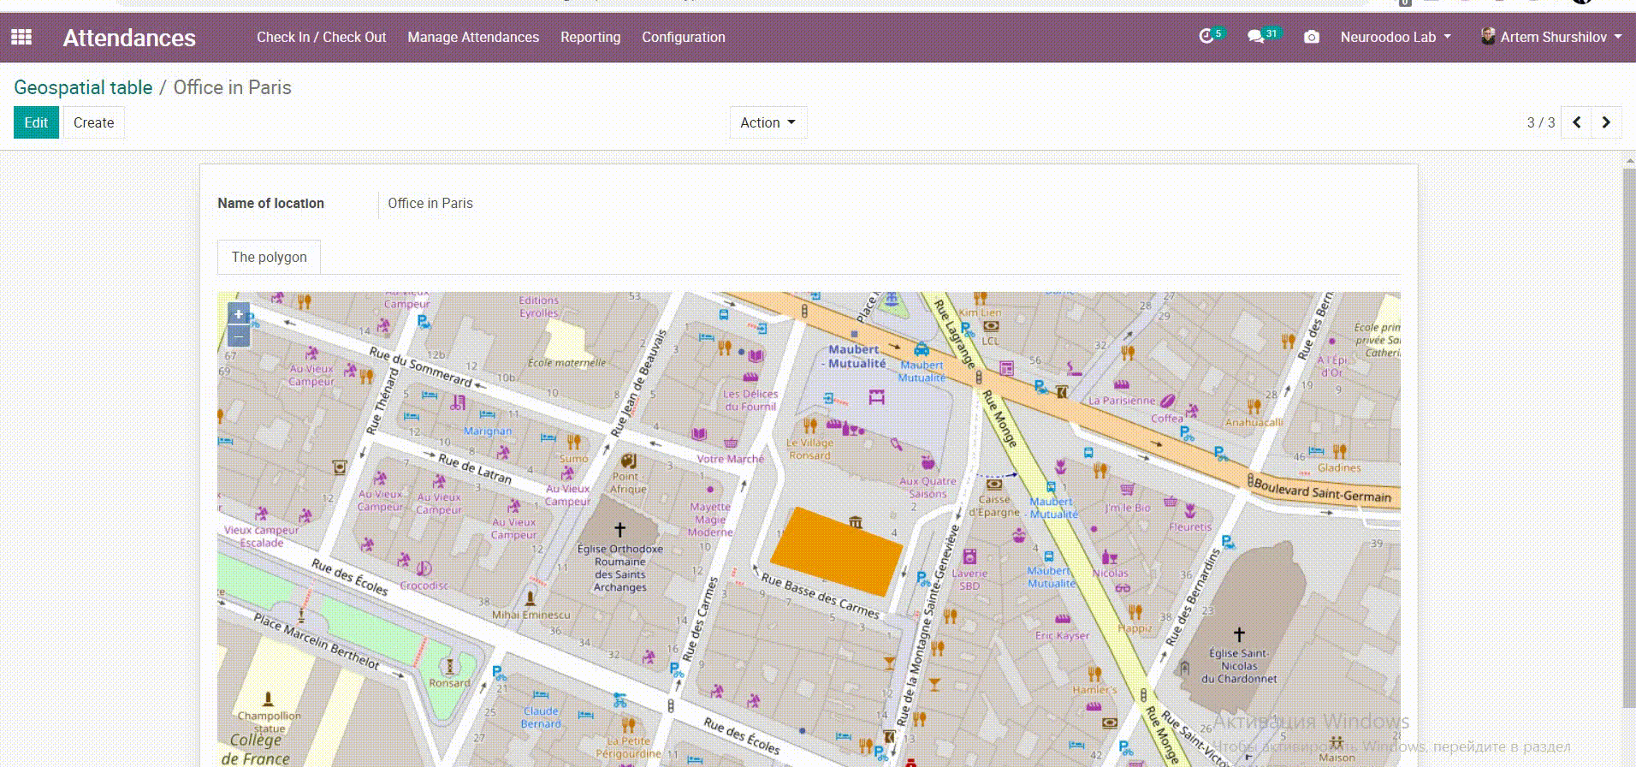Click the Office in Paris name value
The width and height of the screenshot is (1636, 767).
click(430, 203)
